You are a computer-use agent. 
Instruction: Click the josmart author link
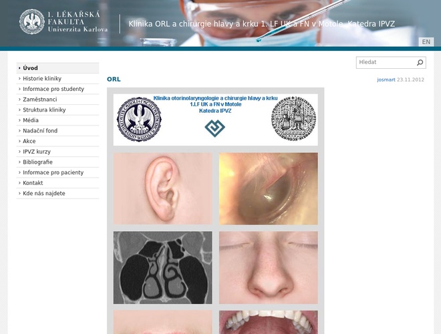[x=386, y=79]
